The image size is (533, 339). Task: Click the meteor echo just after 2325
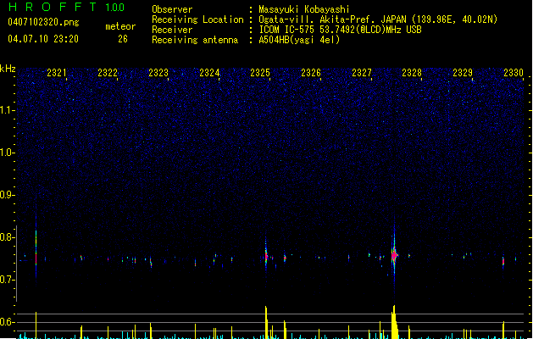(x=266, y=256)
